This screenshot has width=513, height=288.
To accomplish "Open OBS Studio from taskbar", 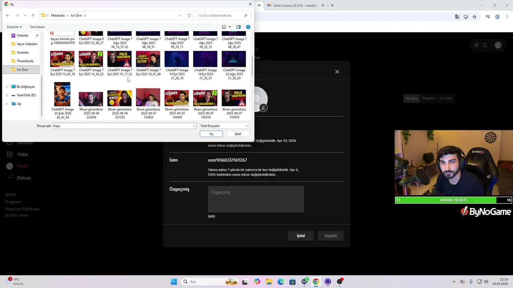I will tap(340, 282).
